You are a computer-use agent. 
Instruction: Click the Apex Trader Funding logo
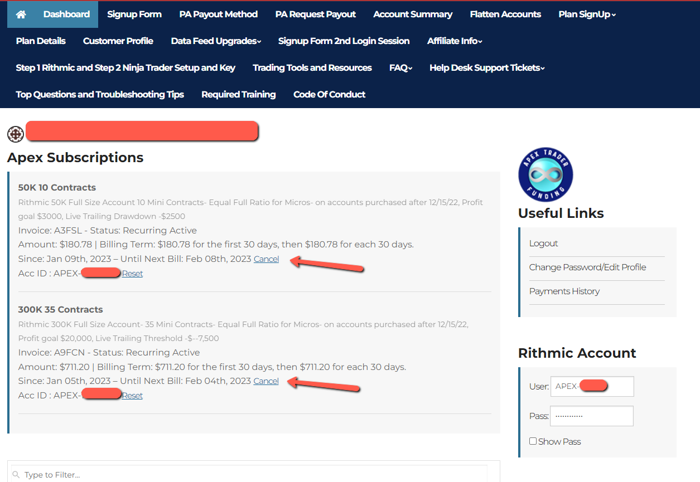pos(545,174)
